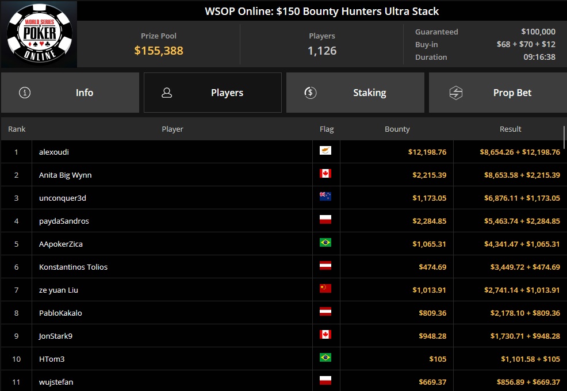567x391 pixels.
Task: Click the info circle icon
Action: coord(25,93)
